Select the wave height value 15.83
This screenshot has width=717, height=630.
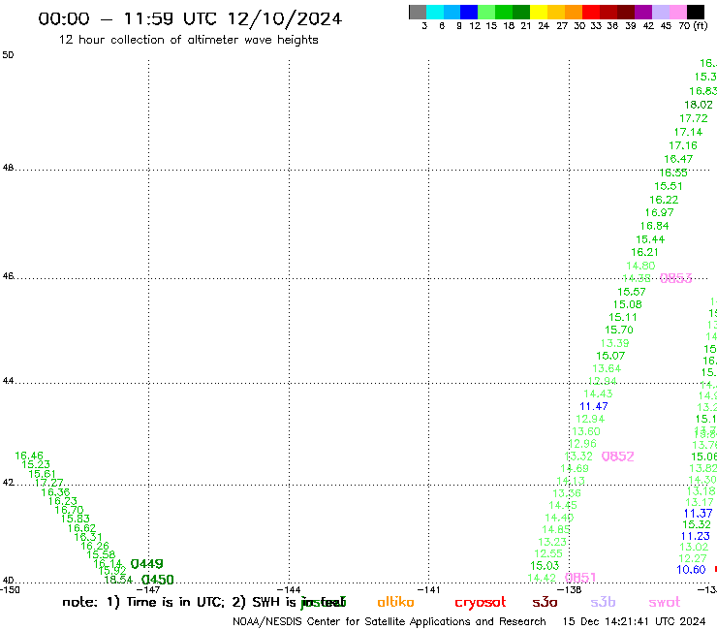point(76,519)
